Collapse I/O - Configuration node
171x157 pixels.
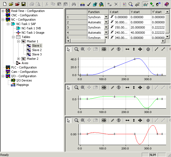click(x=3, y=76)
